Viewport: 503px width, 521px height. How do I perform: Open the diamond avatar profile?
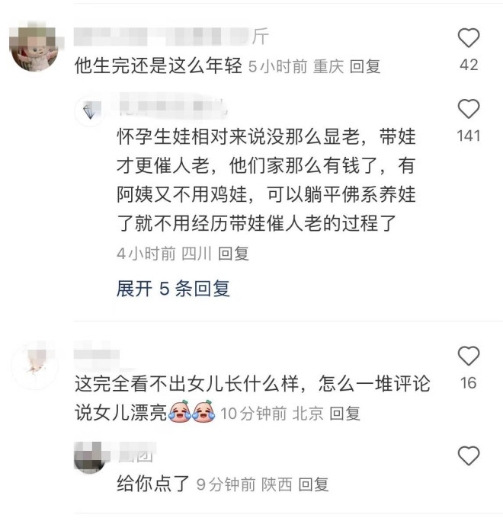point(90,111)
